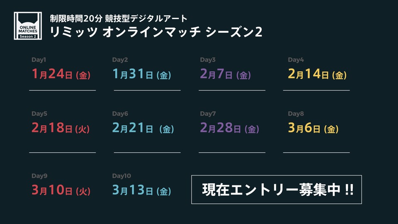
Task: Click the Day1 label
Action: tap(39, 60)
